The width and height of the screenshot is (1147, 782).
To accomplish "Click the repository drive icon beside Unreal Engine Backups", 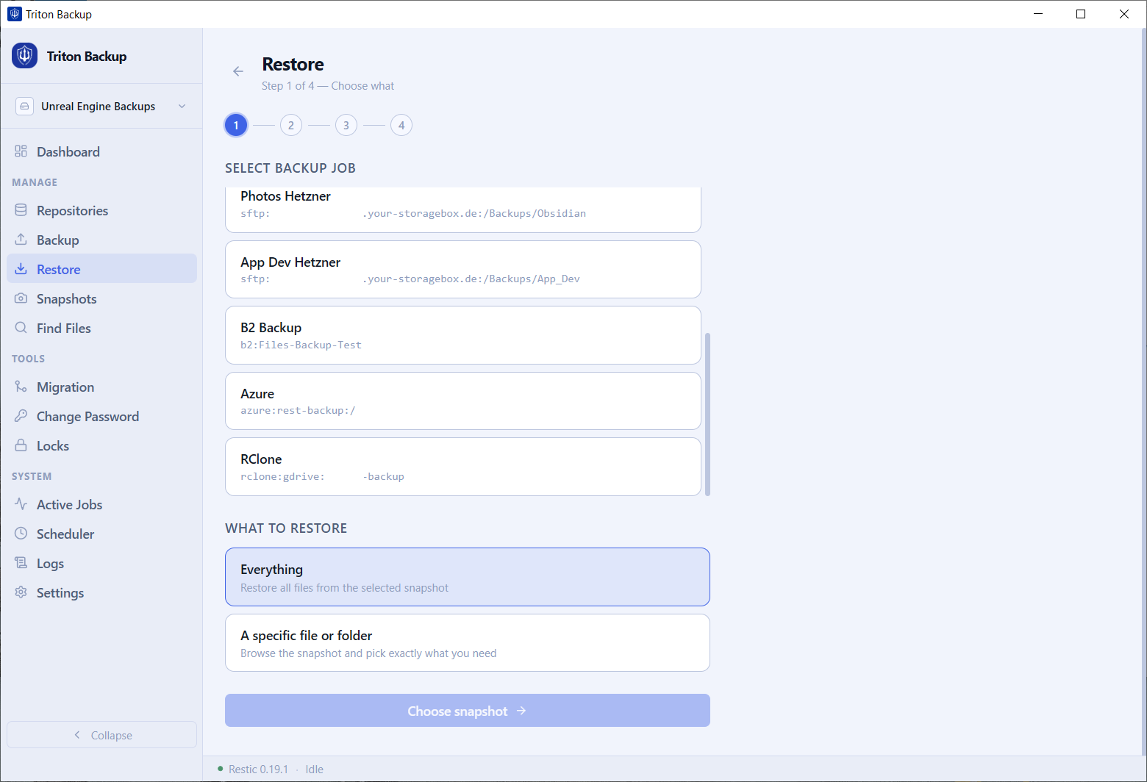I will pos(24,106).
